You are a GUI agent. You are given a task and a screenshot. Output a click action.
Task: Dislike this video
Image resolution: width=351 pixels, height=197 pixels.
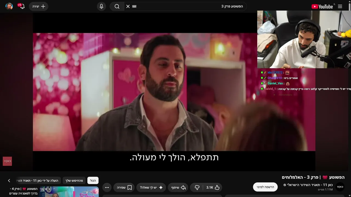[197, 187]
